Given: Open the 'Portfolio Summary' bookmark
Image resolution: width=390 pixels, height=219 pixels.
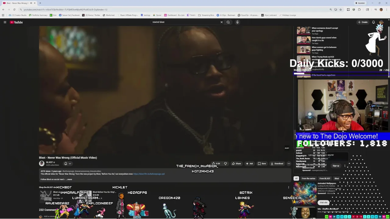Looking at the screenshot, I should click(38, 15).
